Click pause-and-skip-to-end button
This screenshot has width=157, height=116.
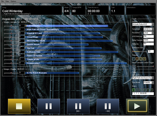[108, 106]
